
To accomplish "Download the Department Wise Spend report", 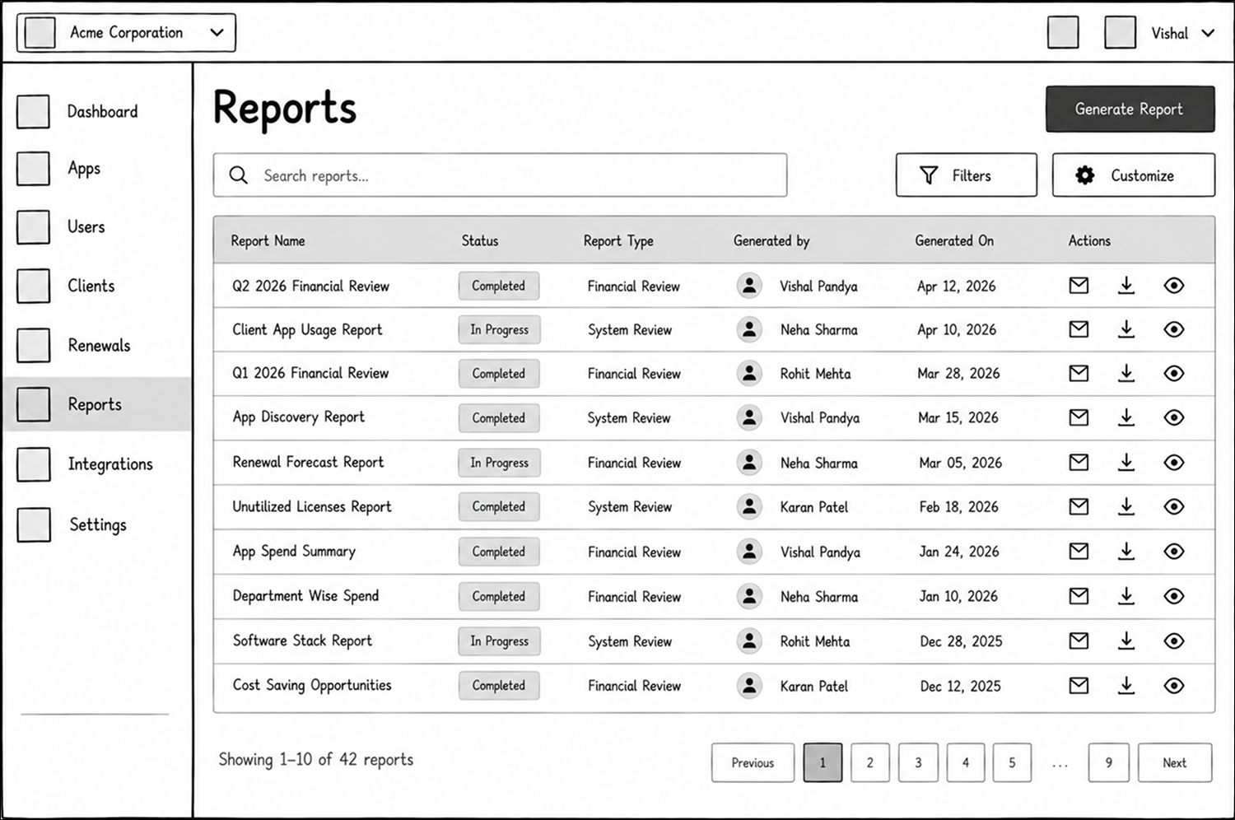I will point(1126,595).
